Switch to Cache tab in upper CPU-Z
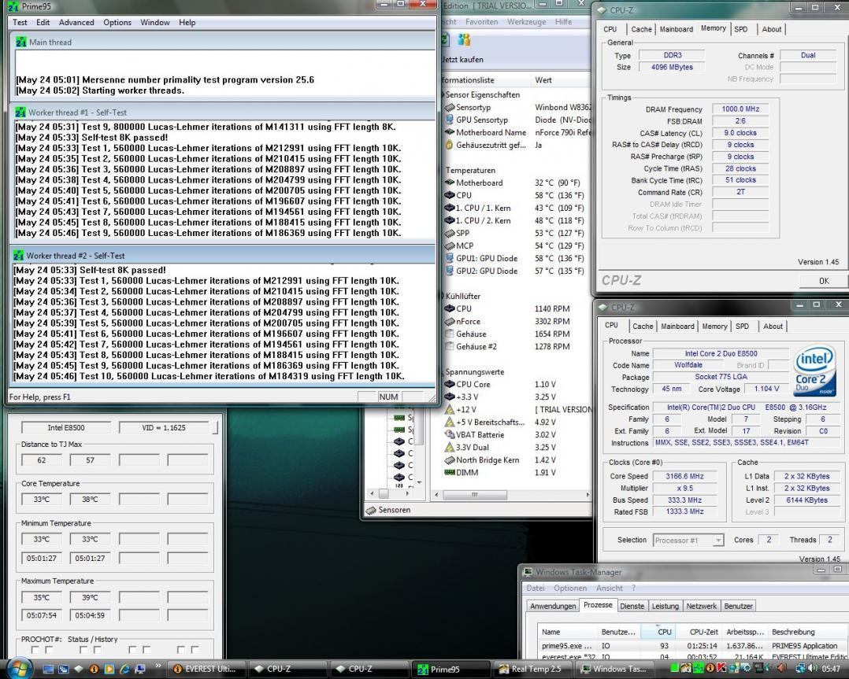This screenshot has width=849, height=679. coord(641,29)
